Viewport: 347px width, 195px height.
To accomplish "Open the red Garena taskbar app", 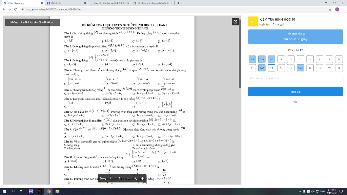I will (40, 191).
